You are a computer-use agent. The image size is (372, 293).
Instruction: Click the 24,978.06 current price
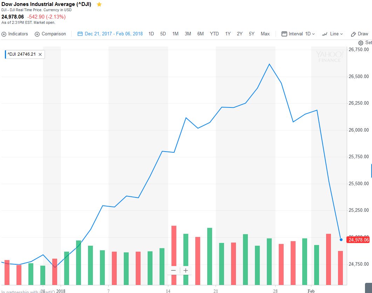click(13, 17)
